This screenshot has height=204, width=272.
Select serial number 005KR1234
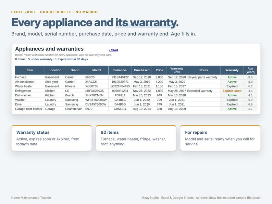click(120, 91)
